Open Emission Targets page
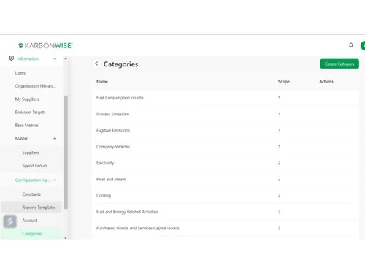 tap(30, 112)
